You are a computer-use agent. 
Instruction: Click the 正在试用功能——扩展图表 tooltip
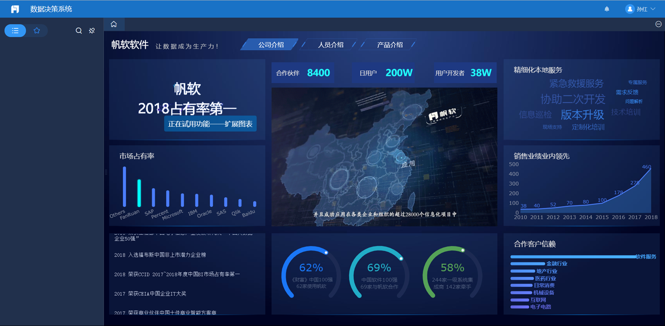pyautogui.click(x=210, y=124)
